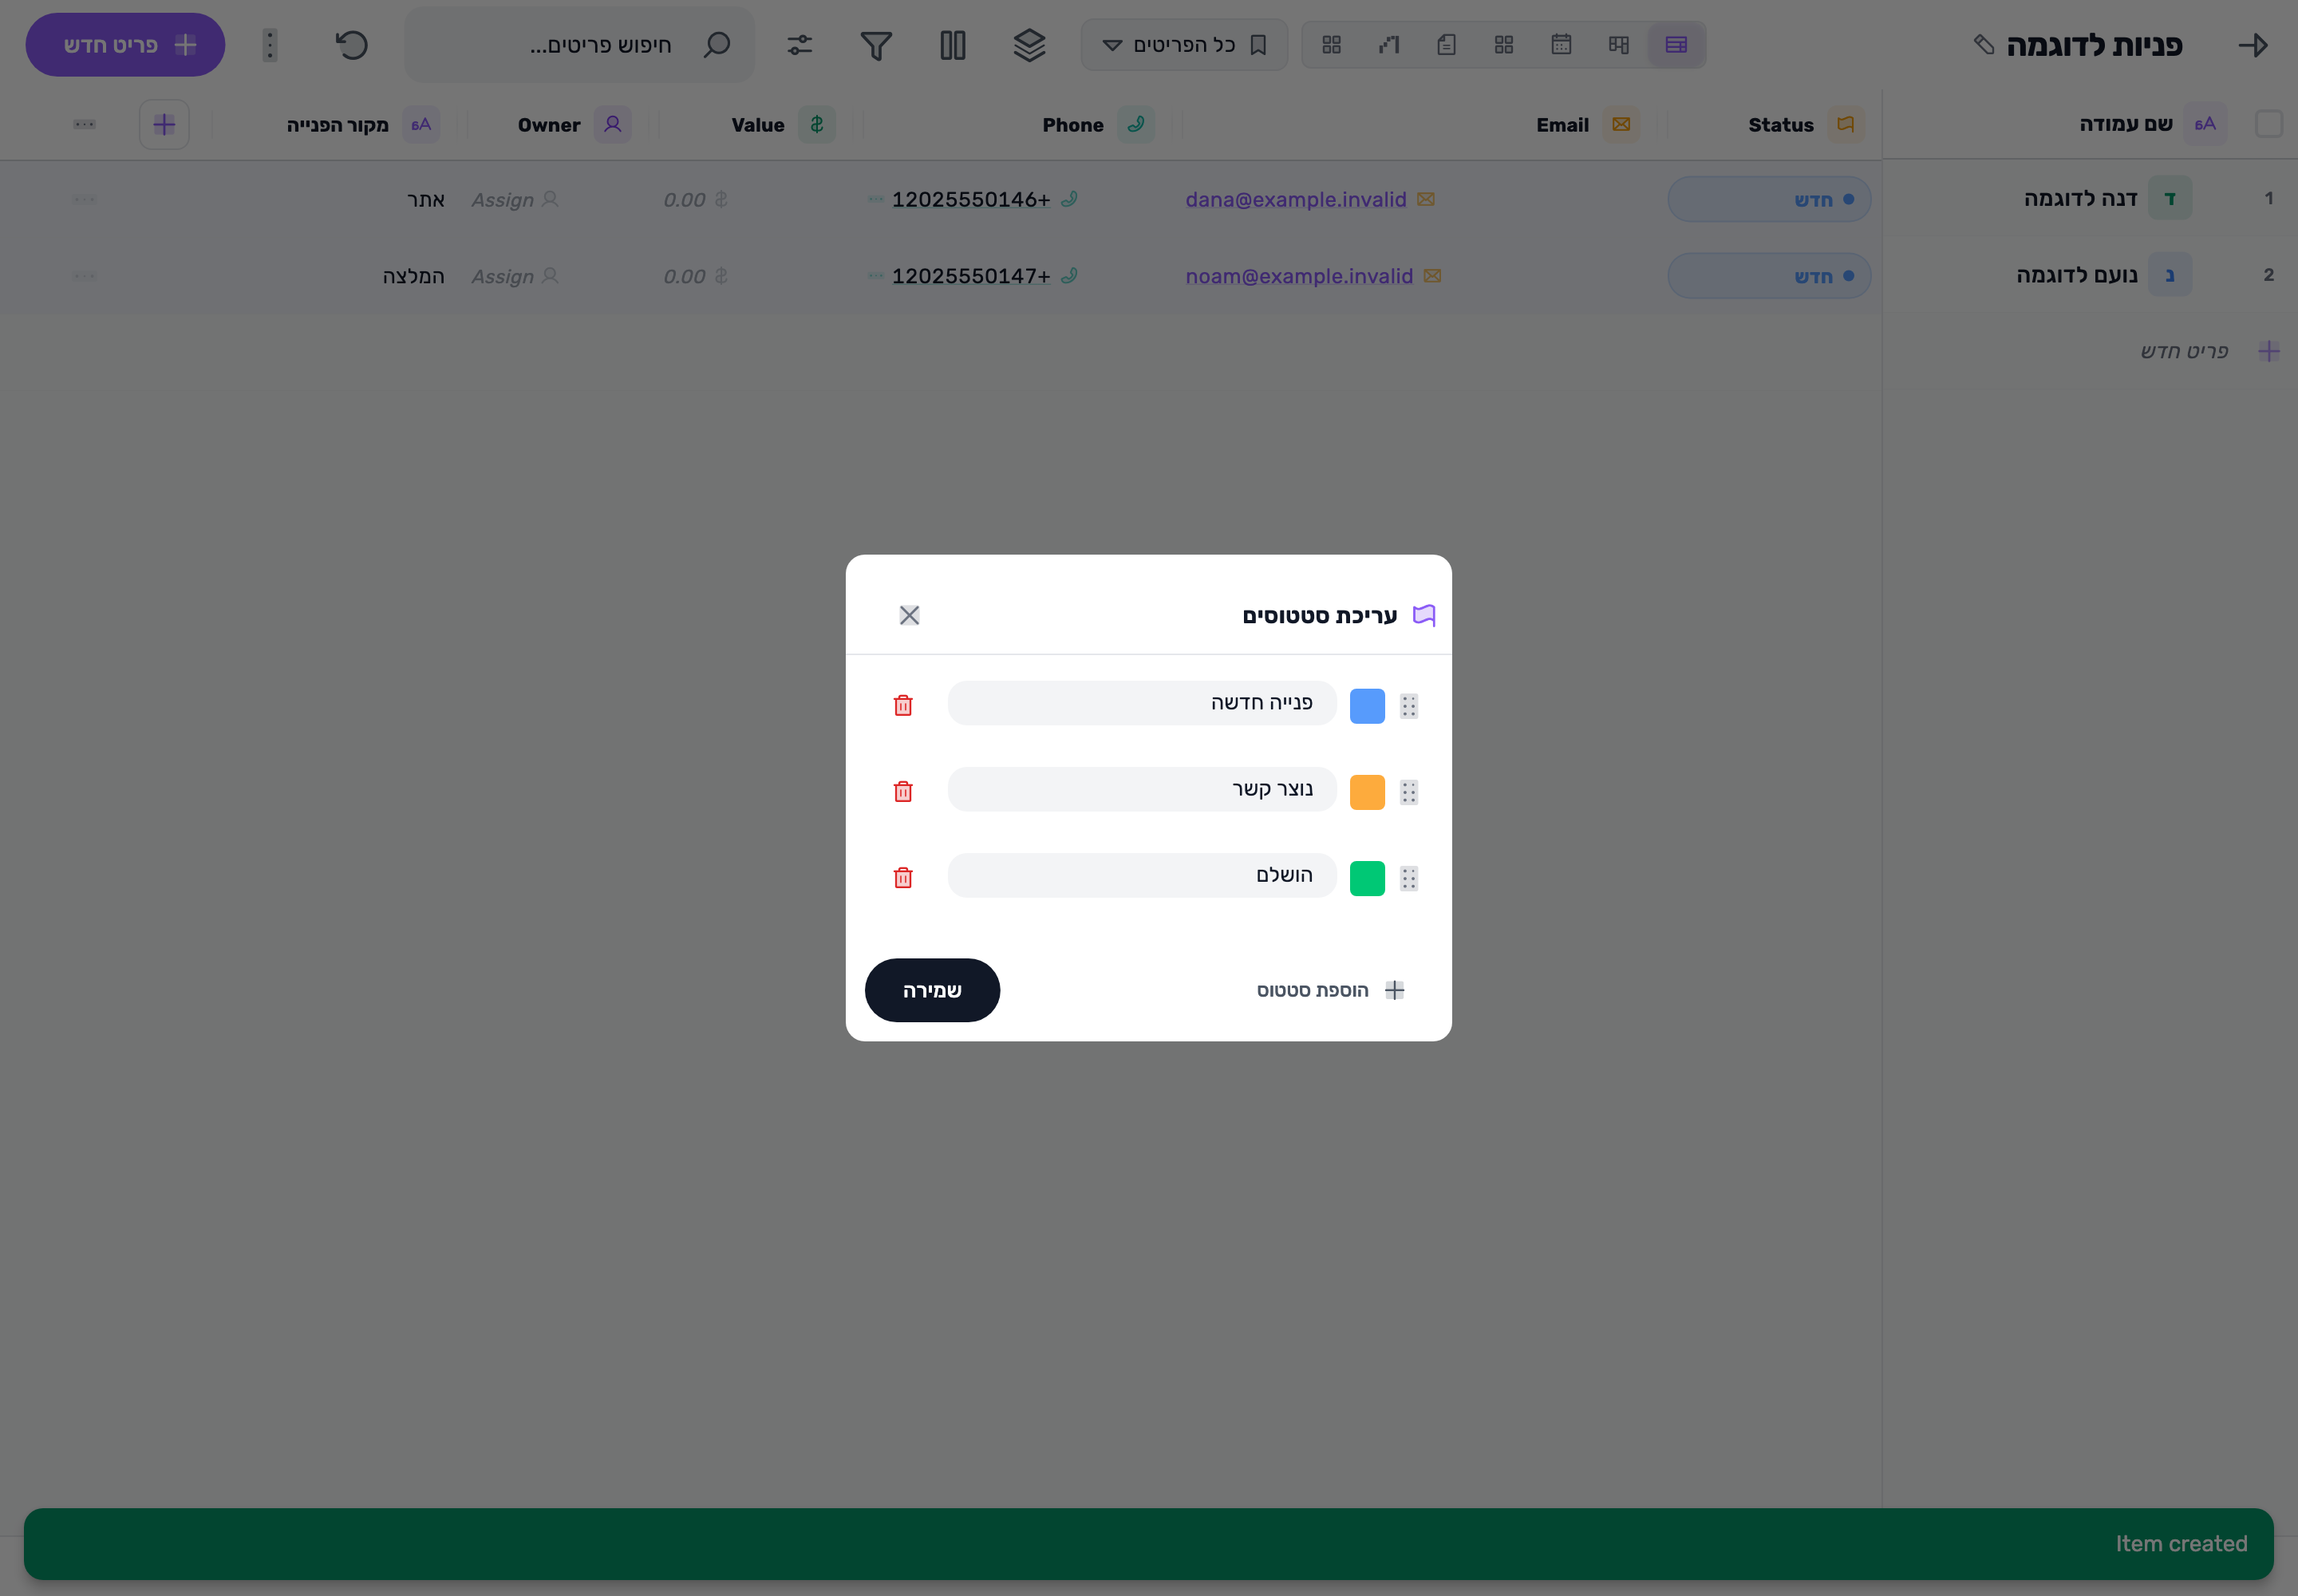Click the refresh arrow icon in toolbar

click(x=352, y=45)
